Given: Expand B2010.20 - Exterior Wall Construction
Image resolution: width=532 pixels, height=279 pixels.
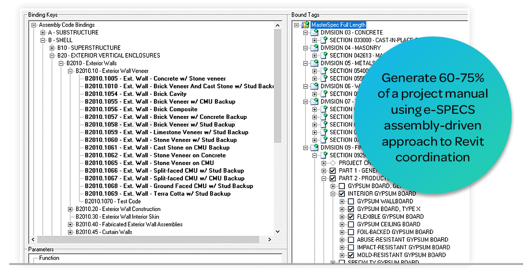Looking at the screenshot, I should point(70,209).
